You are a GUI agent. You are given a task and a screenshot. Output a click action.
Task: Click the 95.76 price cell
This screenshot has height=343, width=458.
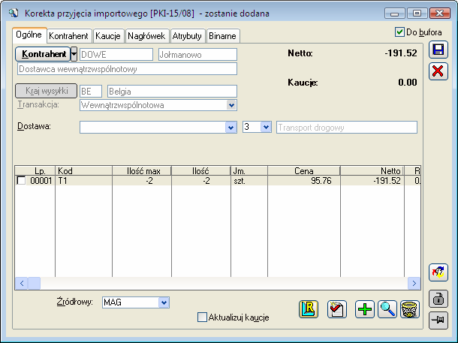pyautogui.click(x=304, y=181)
